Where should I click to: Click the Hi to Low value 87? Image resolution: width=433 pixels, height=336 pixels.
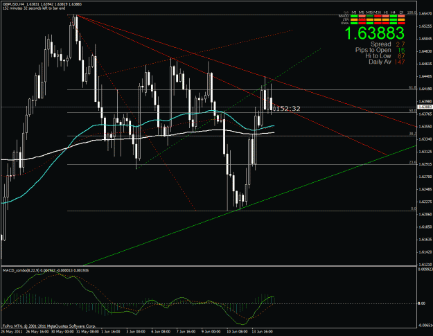point(401,56)
